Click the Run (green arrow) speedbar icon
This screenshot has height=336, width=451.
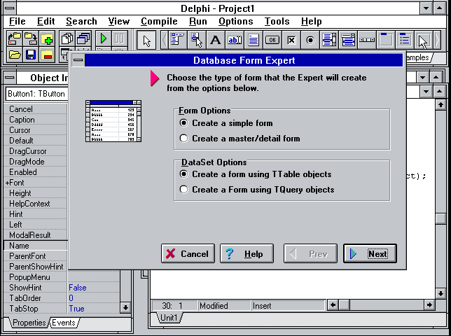(103, 39)
